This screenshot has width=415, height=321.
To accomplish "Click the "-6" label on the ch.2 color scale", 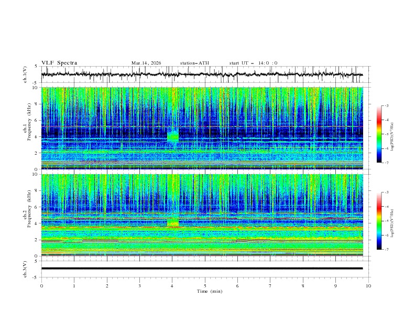I will pos(386,235).
